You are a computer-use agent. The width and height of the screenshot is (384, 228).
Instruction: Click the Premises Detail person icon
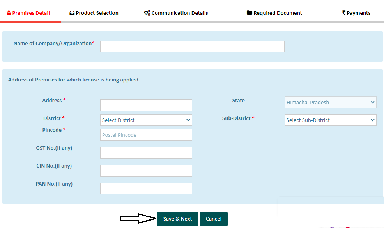click(9, 13)
